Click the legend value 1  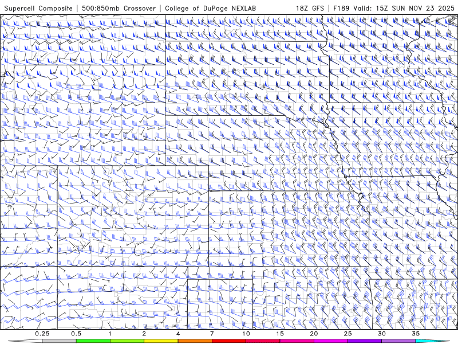pos(110,334)
